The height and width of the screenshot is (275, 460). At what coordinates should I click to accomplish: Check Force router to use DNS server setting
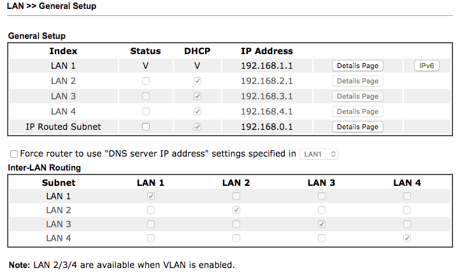[x=14, y=154]
